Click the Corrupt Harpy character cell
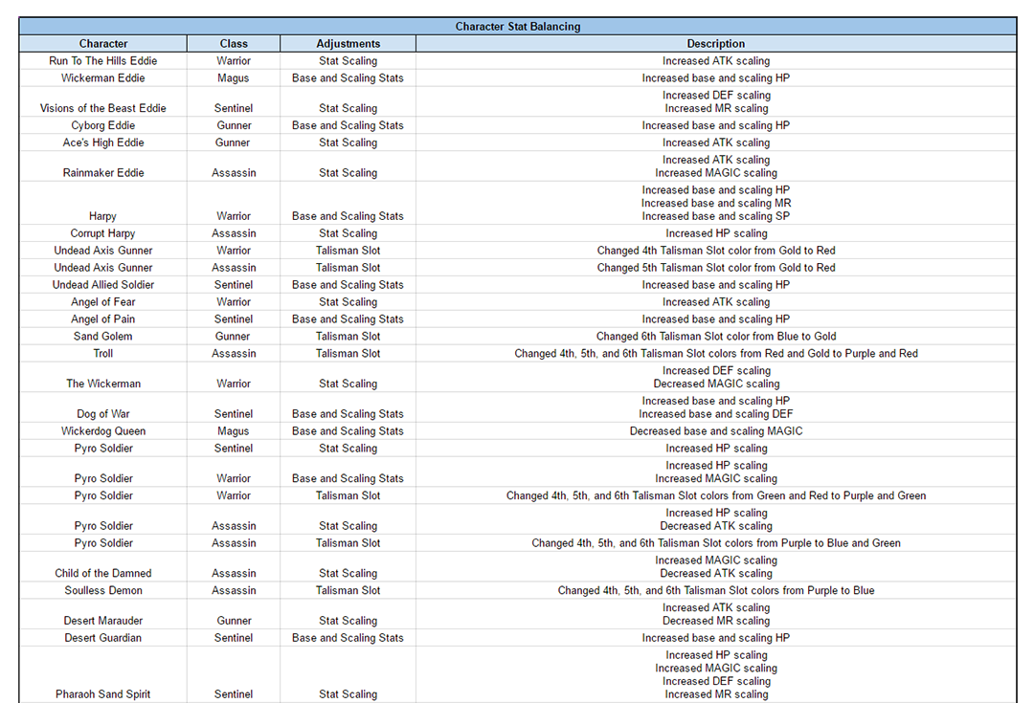Image resolution: width=1034 pixels, height=703 pixels. pos(103,233)
